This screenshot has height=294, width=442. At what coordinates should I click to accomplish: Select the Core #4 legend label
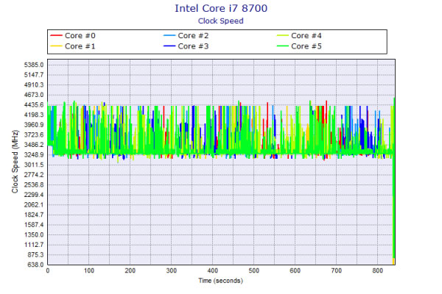306,36
